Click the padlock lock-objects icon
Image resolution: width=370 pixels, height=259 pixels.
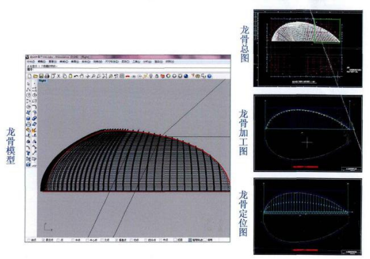coord(157,76)
